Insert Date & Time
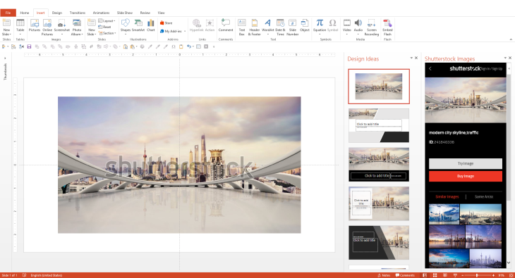Viewport: 515px width, 278px height. (x=280, y=27)
